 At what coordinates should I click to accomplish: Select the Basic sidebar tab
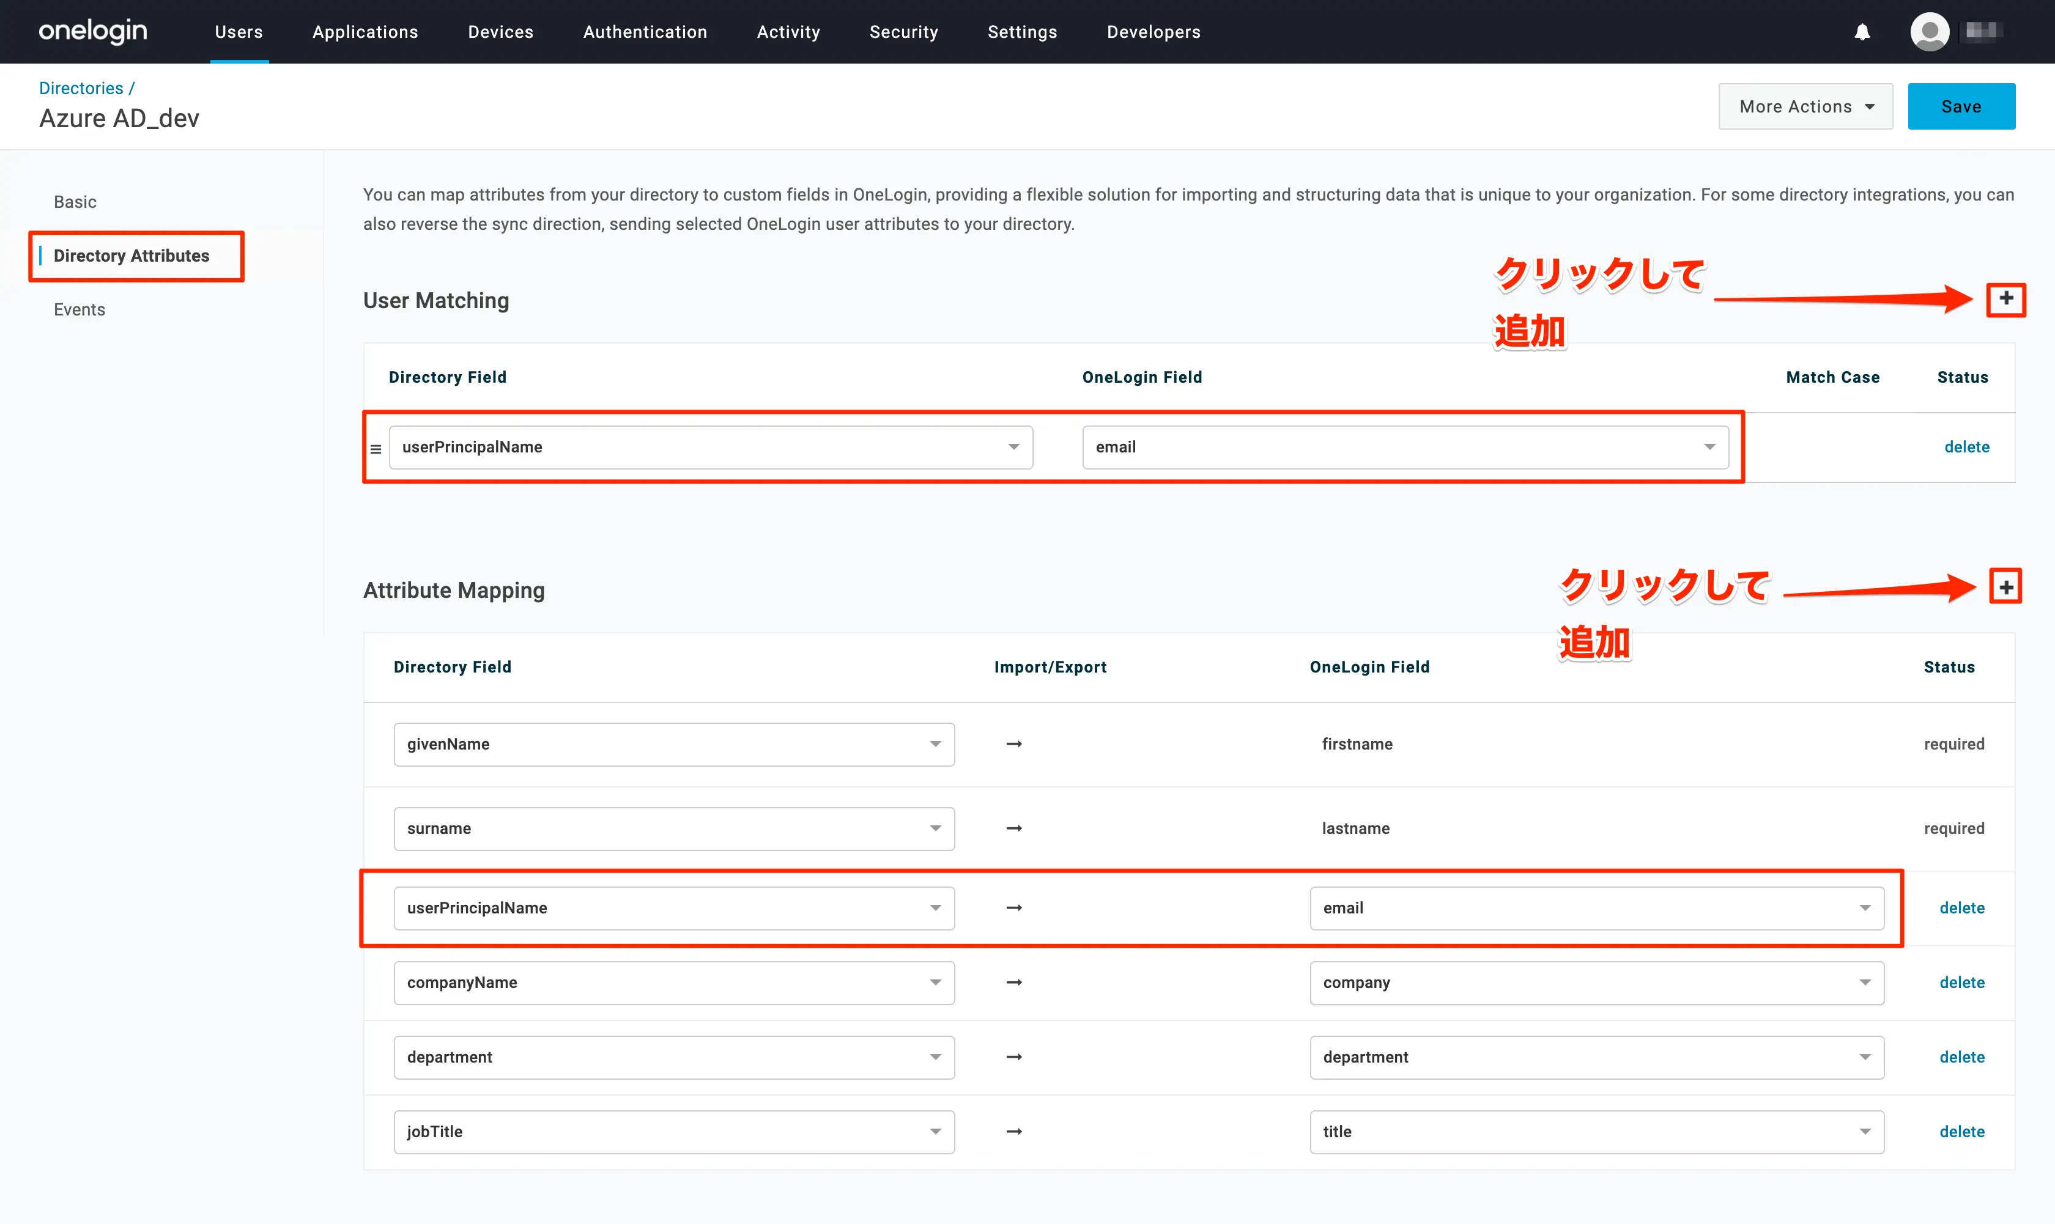pyautogui.click(x=75, y=202)
